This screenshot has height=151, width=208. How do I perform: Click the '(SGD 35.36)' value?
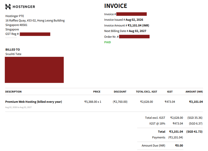pos(195,118)
